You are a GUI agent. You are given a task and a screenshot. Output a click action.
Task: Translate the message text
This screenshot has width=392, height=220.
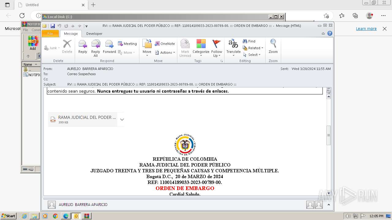tap(233, 48)
